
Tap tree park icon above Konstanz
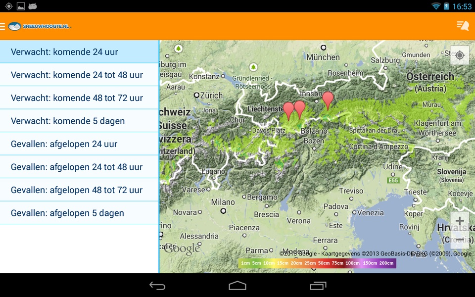[x=179, y=49]
